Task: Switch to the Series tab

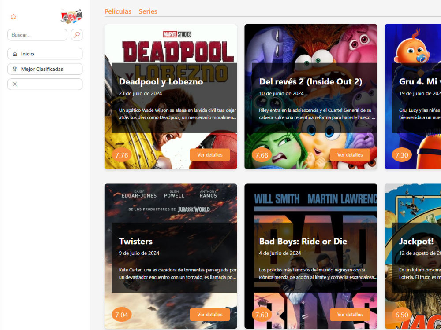Action: pyautogui.click(x=148, y=11)
